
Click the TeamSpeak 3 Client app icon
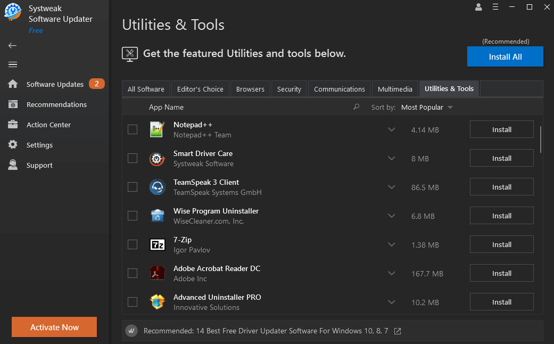pyautogui.click(x=157, y=187)
